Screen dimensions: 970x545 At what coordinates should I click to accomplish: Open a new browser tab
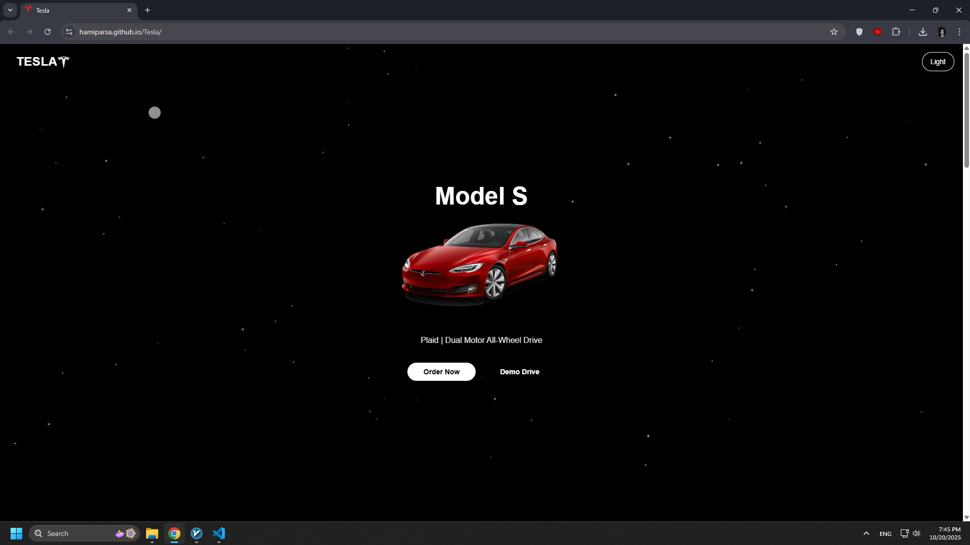pyautogui.click(x=148, y=10)
